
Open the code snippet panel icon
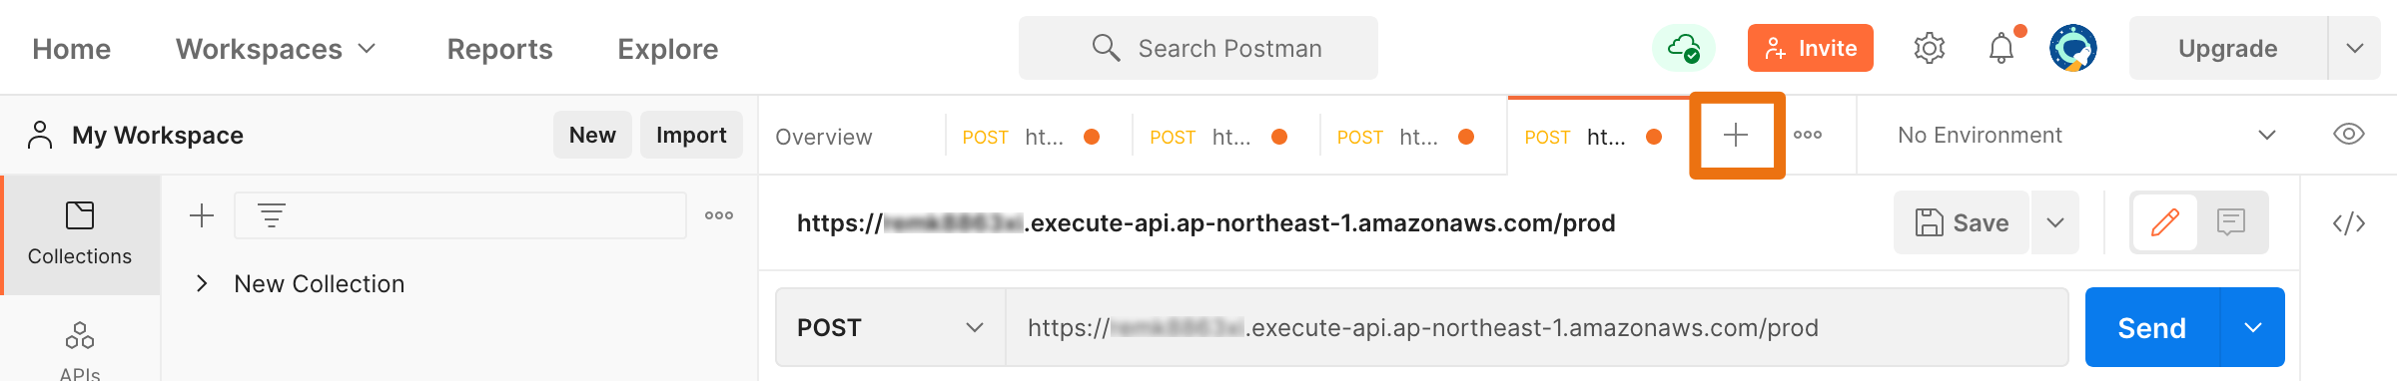tap(2349, 223)
